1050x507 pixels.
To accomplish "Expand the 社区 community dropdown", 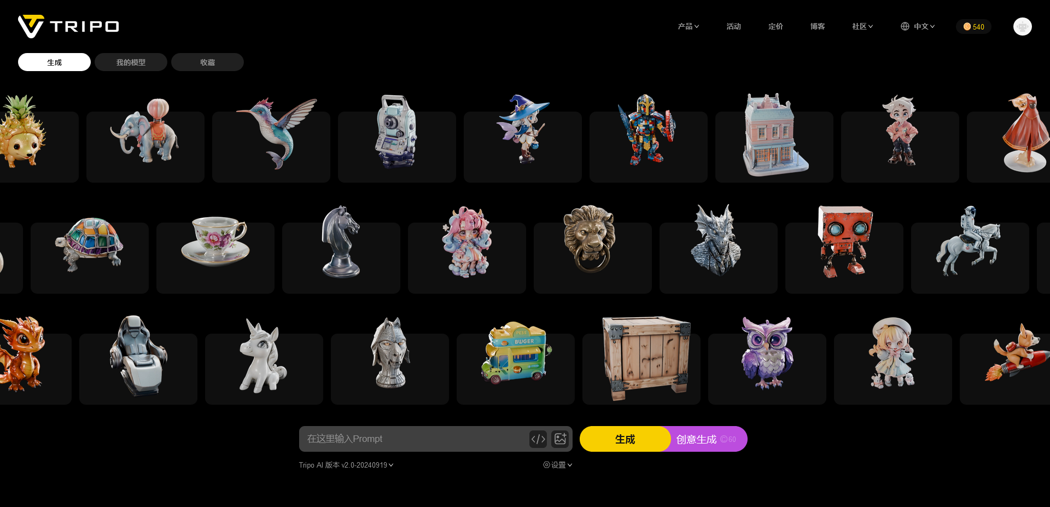I will tap(862, 26).
